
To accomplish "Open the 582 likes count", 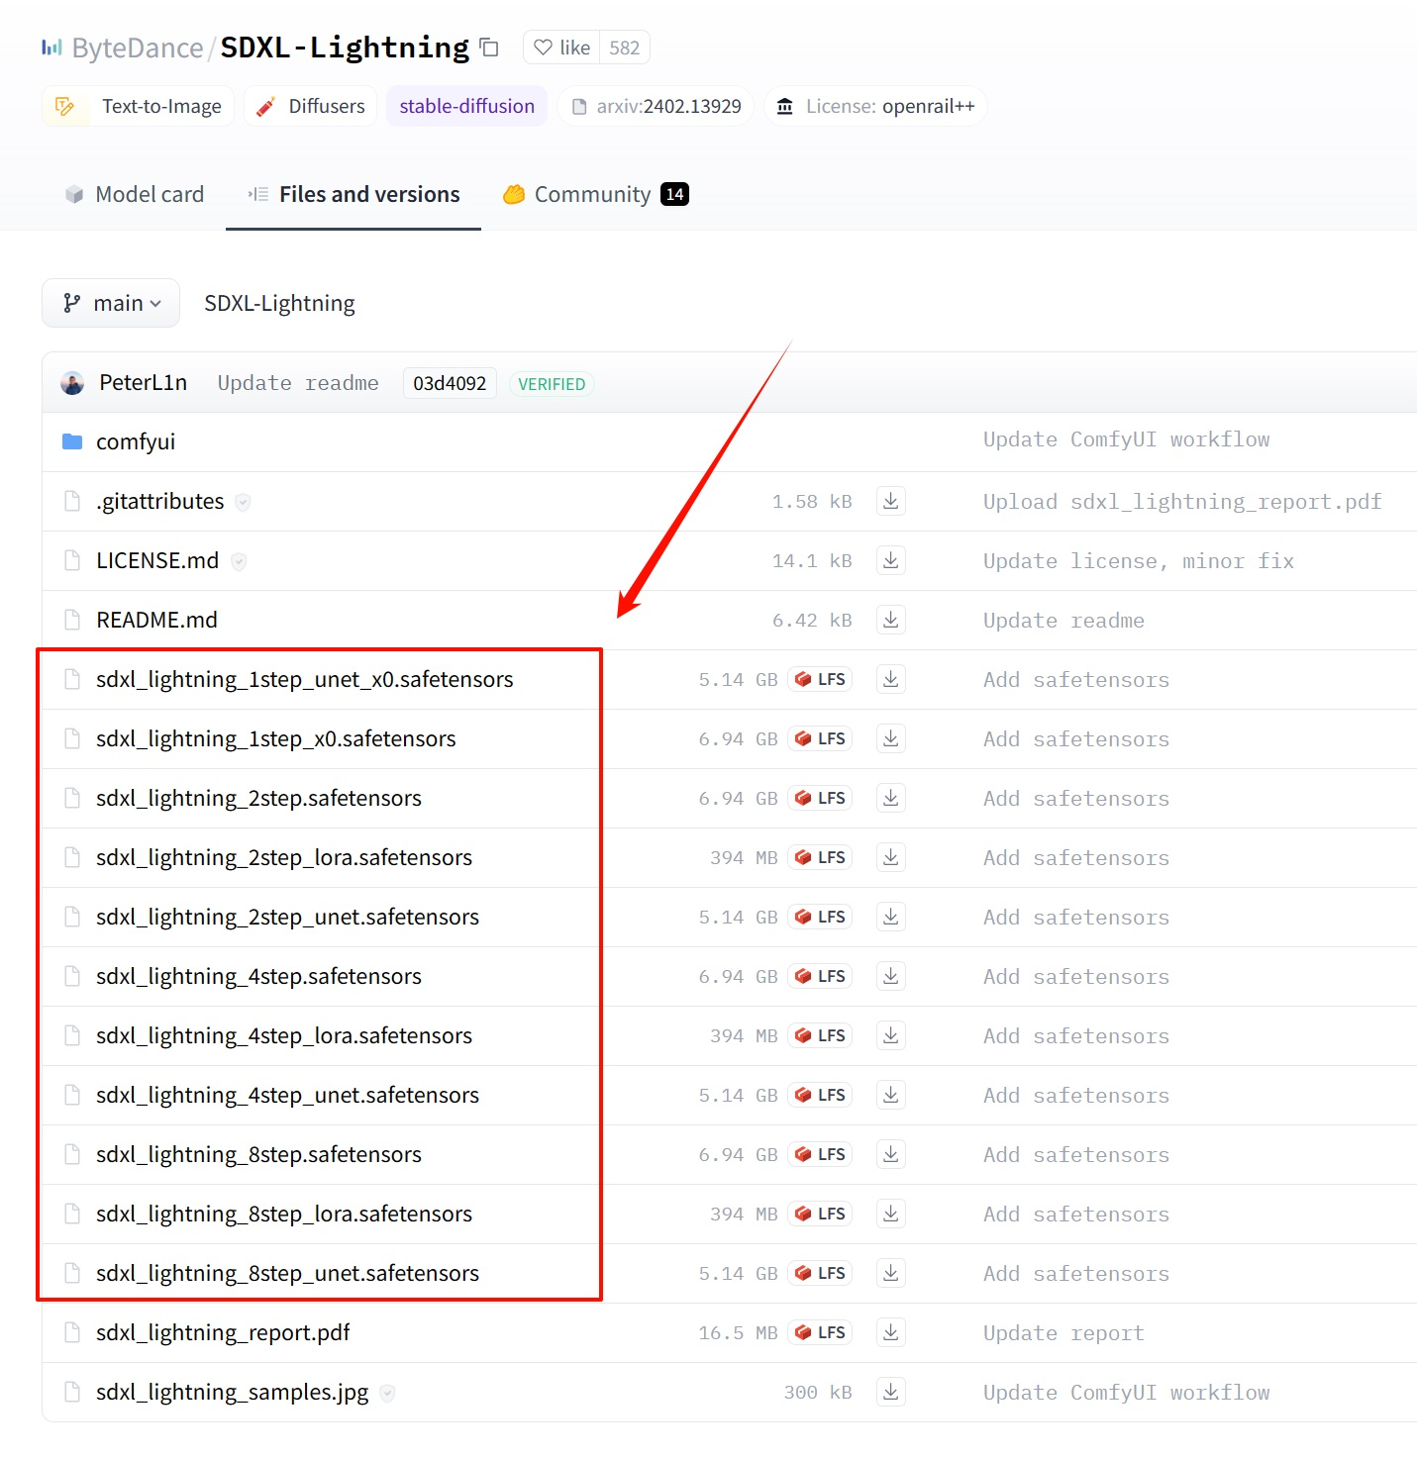I will click(x=625, y=48).
